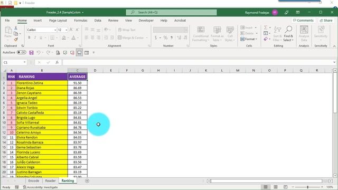This screenshot has height=190, width=338.
Task: Apply the Fill Color bucket
Action: point(64,37)
